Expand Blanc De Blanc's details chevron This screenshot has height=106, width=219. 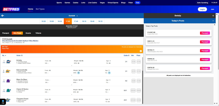point(72,85)
